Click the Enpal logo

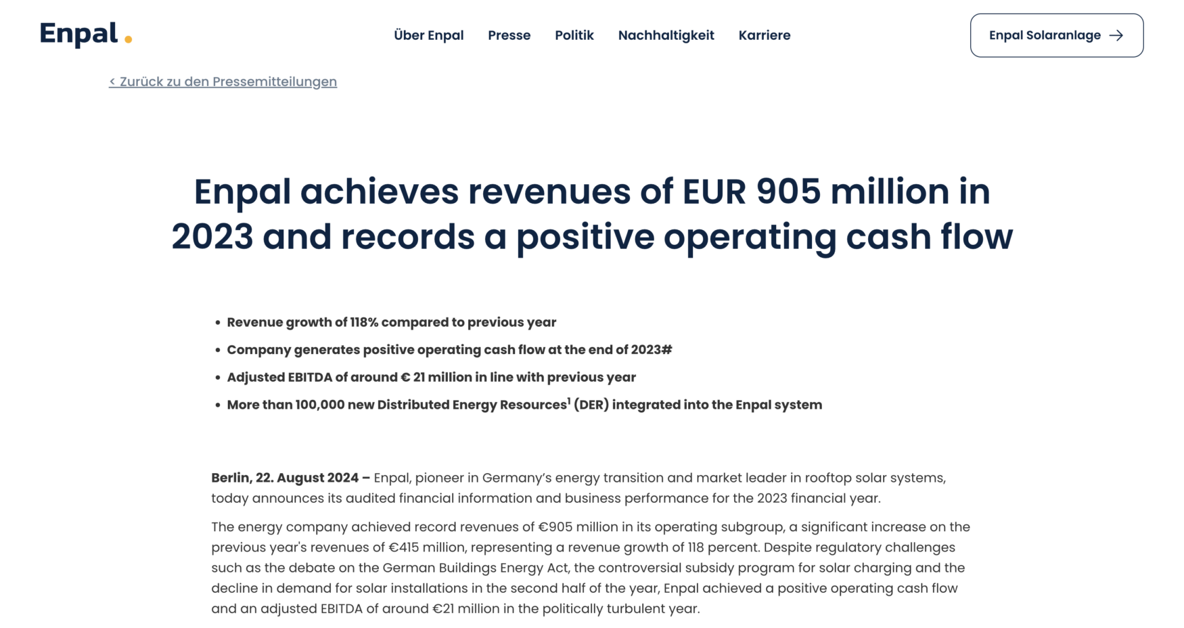pos(85,34)
